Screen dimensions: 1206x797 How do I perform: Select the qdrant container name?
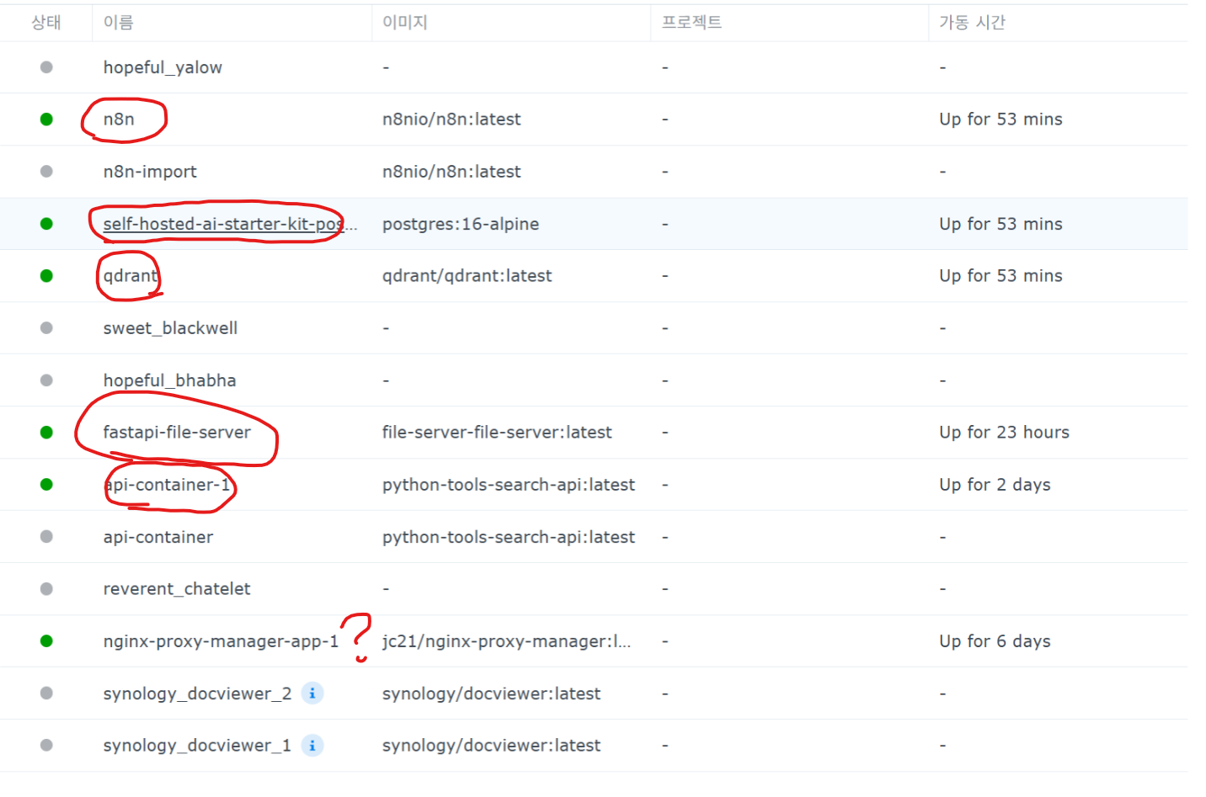(131, 276)
